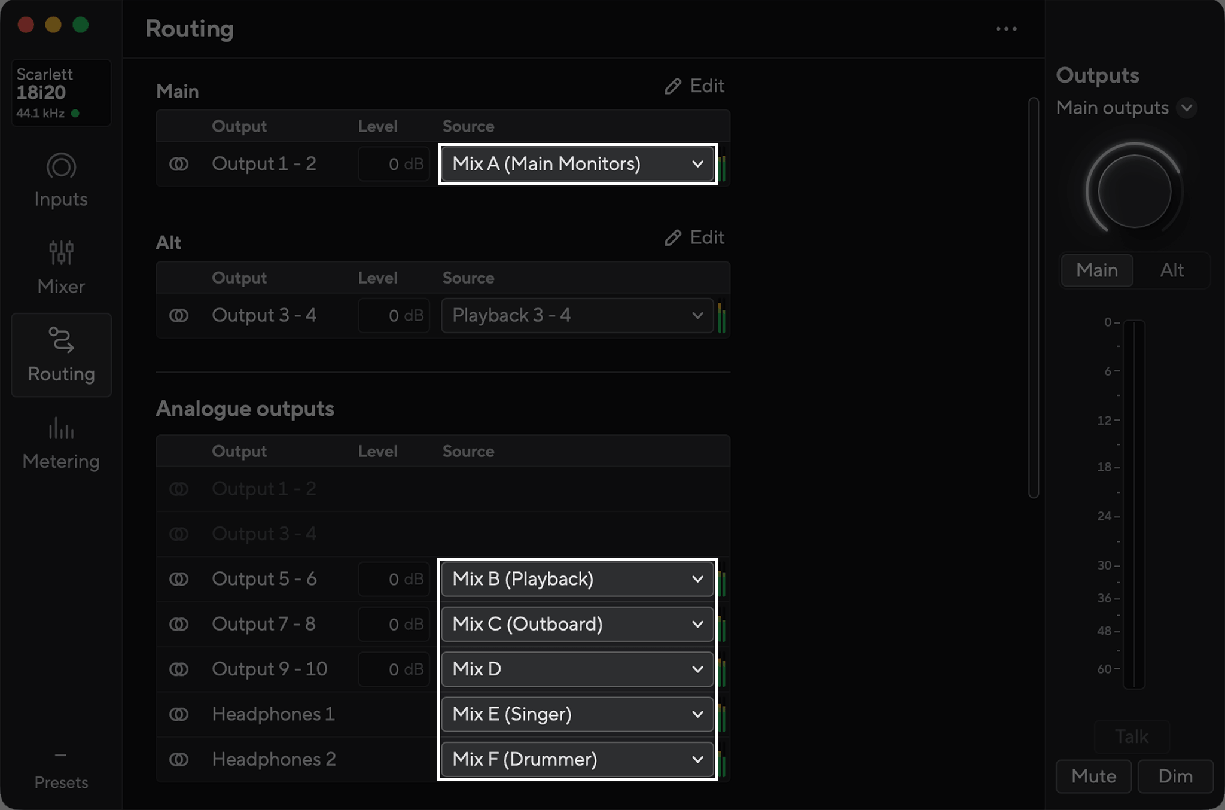Click Output 9 - 10 level field
Image resolution: width=1225 pixels, height=810 pixels.
coord(394,669)
